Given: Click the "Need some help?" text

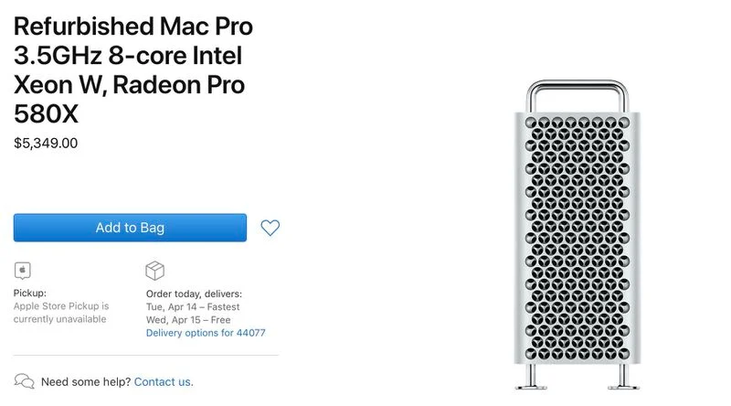Looking at the screenshot, I should [x=86, y=381].
